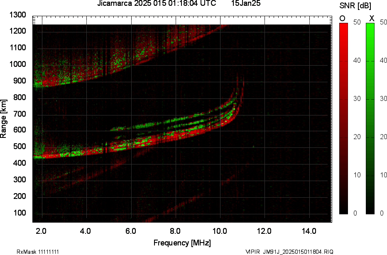Click the 'RxMask 11111111' footer text
This screenshot has height=255, width=387.
[x=38, y=252]
